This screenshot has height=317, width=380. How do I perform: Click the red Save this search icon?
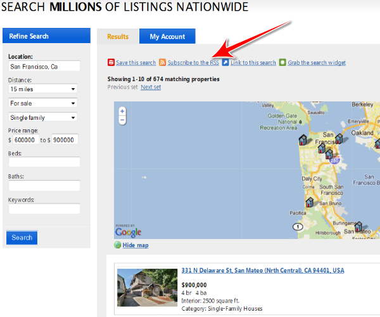pyautogui.click(x=111, y=63)
